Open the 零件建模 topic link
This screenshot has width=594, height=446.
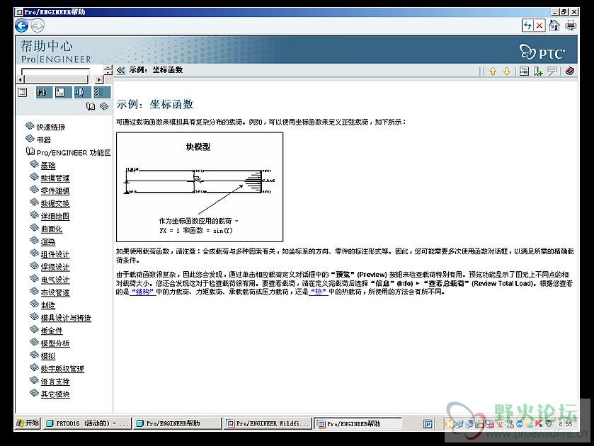[x=55, y=190]
